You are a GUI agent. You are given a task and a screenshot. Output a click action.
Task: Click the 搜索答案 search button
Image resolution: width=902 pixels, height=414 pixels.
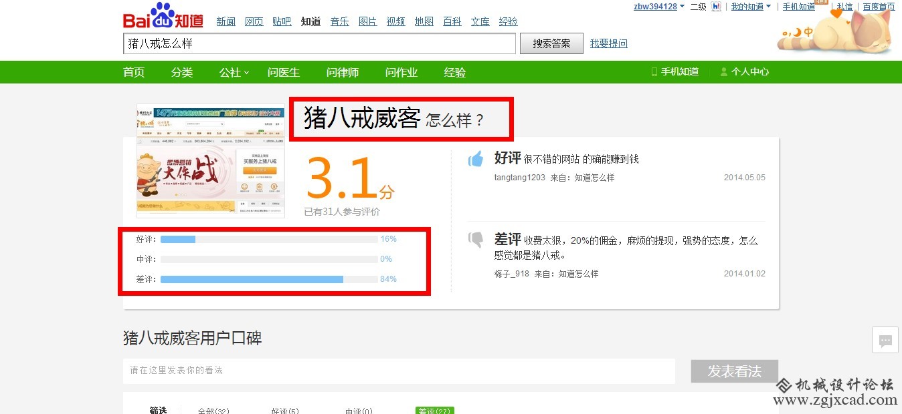coord(551,43)
